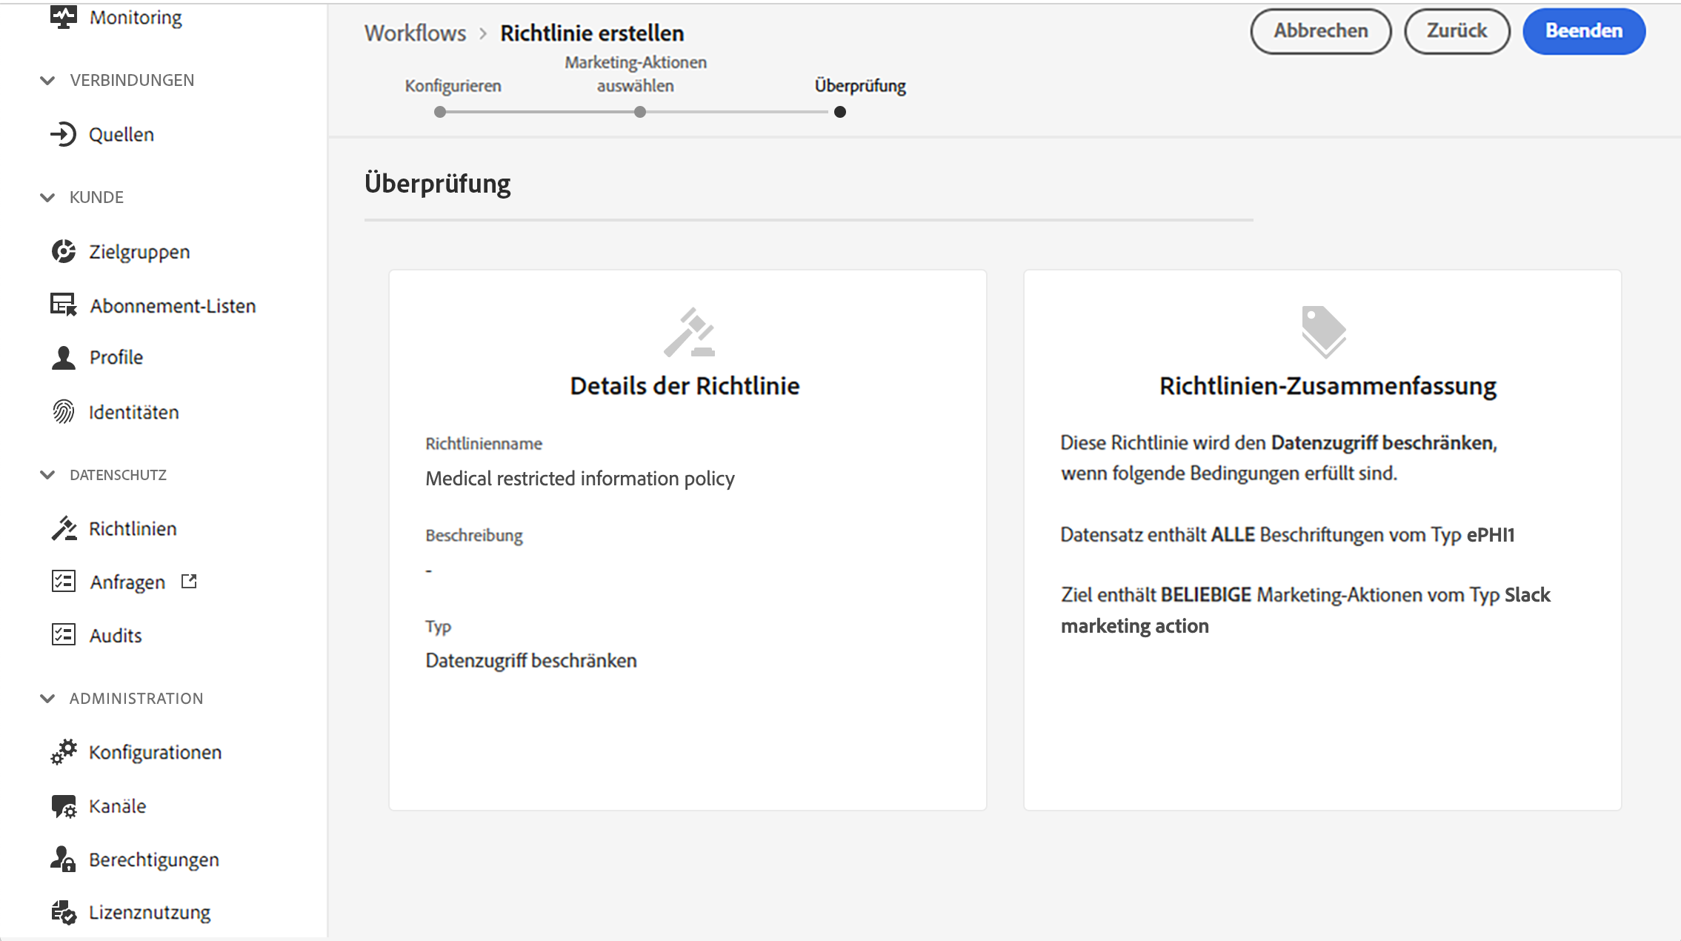Collapse the VERBINDUNGEN section
This screenshot has height=941, width=1681.
tap(47, 80)
